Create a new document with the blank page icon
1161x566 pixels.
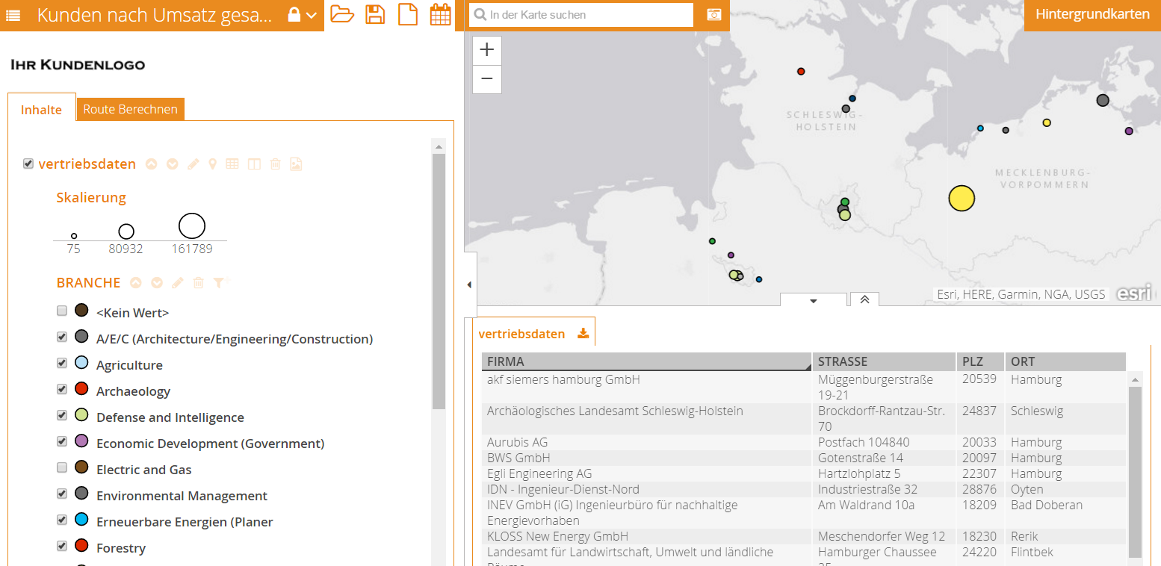(x=407, y=14)
